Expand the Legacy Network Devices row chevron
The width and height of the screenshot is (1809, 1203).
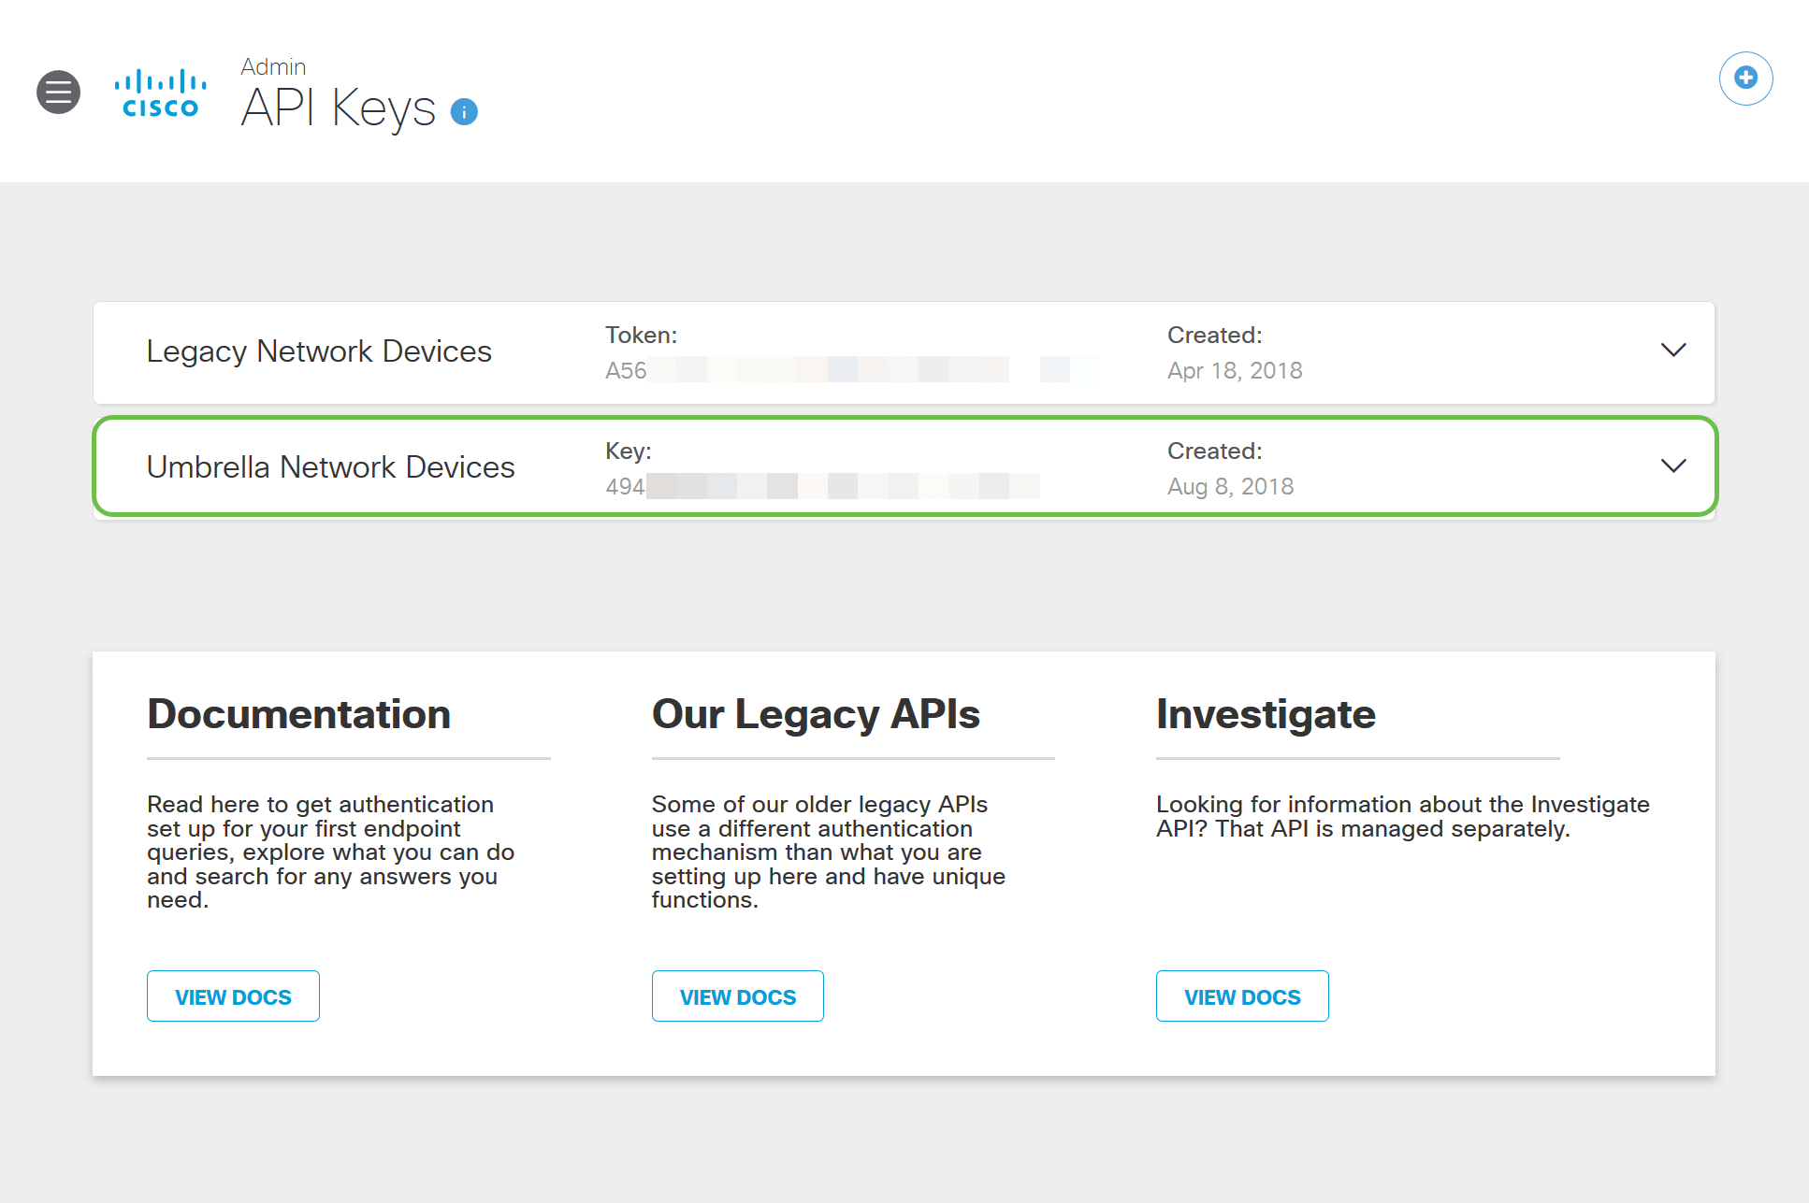click(x=1672, y=351)
